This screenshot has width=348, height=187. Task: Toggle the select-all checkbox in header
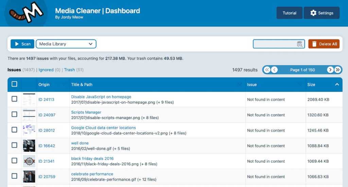(x=14, y=84)
